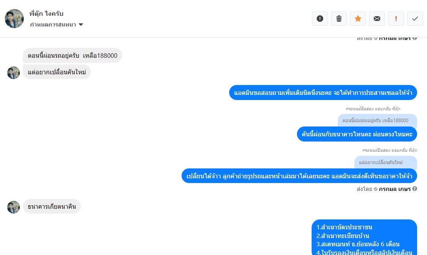Click the blue message listing สำเนาบัตรประชาชน documents
The height and width of the screenshot is (255, 427).
point(364,237)
